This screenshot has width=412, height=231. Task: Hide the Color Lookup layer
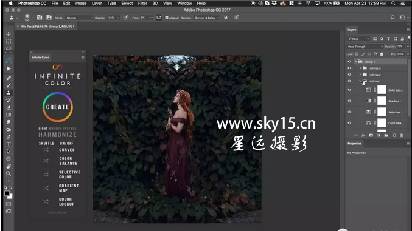[x=349, y=90]
